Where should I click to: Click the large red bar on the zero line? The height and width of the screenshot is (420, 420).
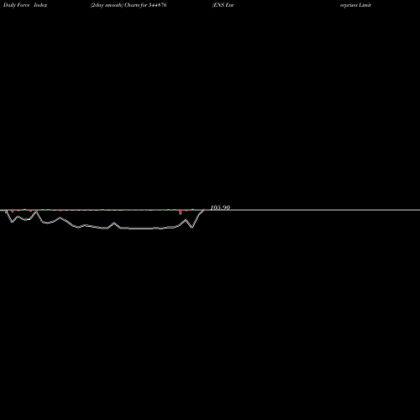pyautogui.click(x=181, y=213)
